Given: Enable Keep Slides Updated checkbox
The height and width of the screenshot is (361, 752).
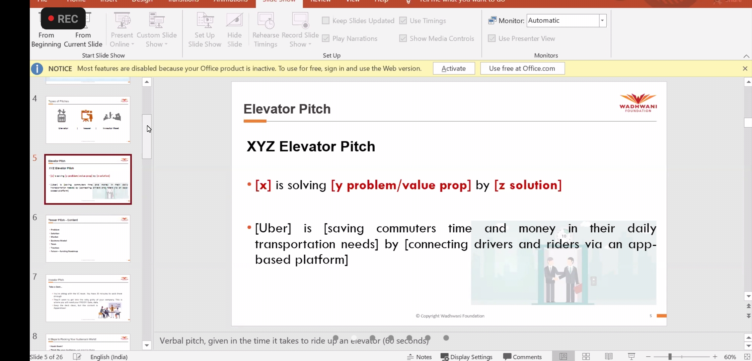Looking at the screenshot, I should (325, 21).
